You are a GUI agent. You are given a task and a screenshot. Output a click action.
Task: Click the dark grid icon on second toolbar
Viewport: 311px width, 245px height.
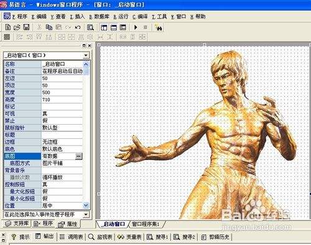(x=7, y=37)
